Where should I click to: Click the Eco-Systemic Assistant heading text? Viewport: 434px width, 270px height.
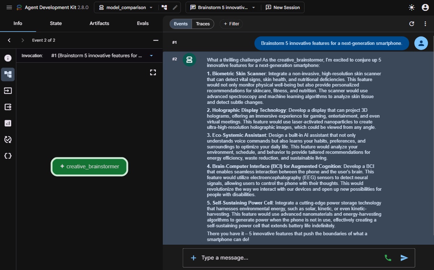click(237, 135)
